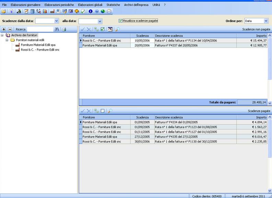This screenshot has width=272, height=198.
Task: Open the Ordine per dropdown
Action: [x=266, y=21]
